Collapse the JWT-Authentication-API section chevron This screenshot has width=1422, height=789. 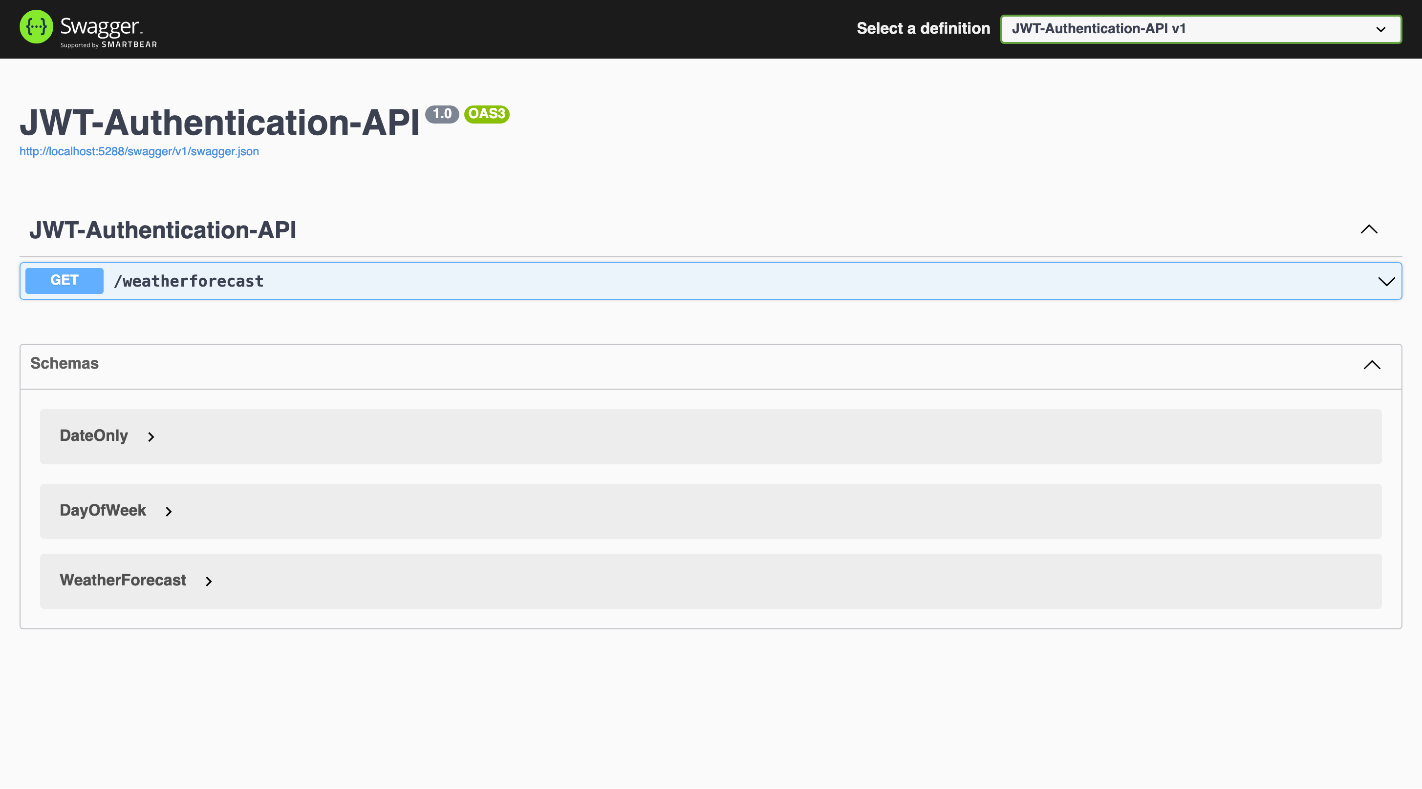point(1369,229)
